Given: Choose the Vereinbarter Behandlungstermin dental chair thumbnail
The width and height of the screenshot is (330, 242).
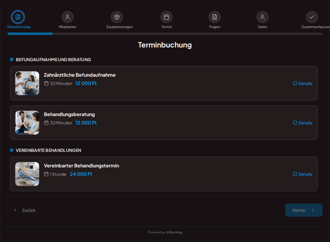Looking at the screenshot, I should (x=27, y=174).
